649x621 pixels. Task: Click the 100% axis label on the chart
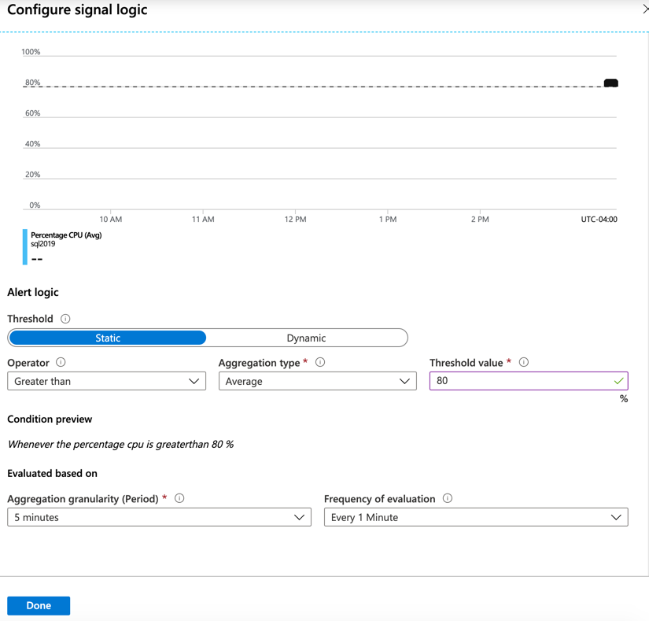[x=31, y=52]
